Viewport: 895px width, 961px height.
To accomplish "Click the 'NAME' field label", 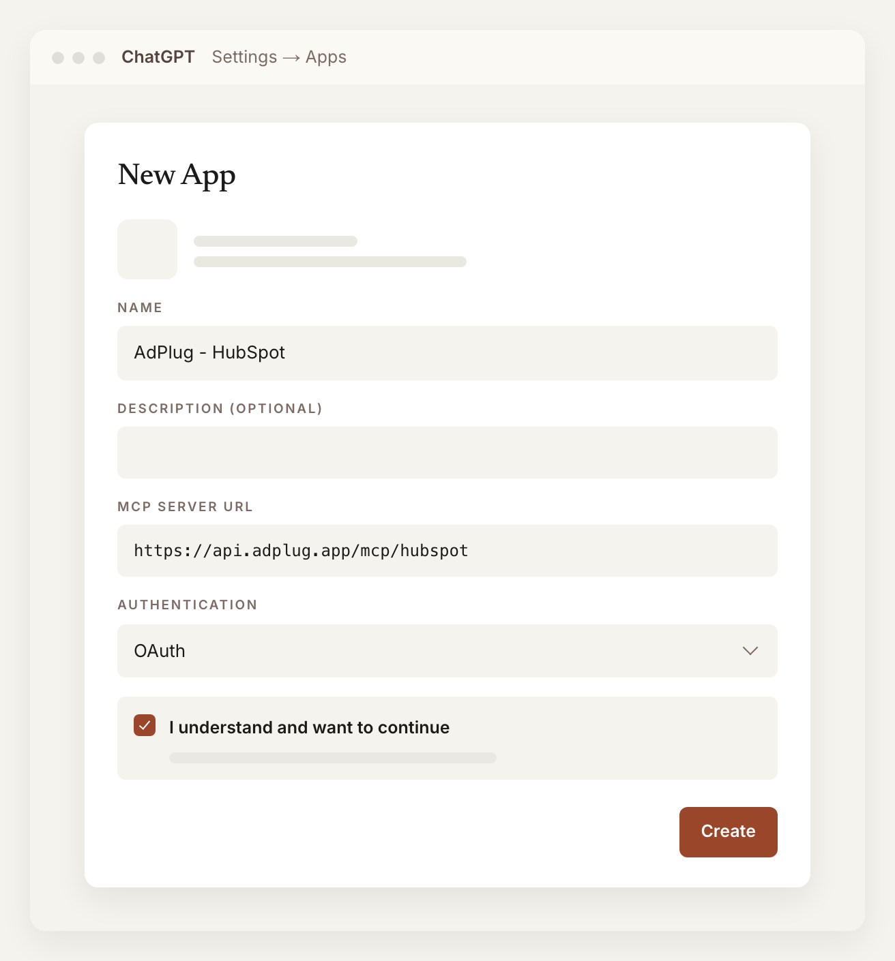I will [x=140, y=307].
